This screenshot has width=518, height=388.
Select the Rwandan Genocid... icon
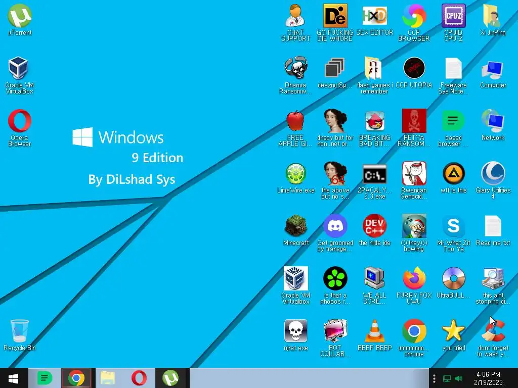pos(414,174)
